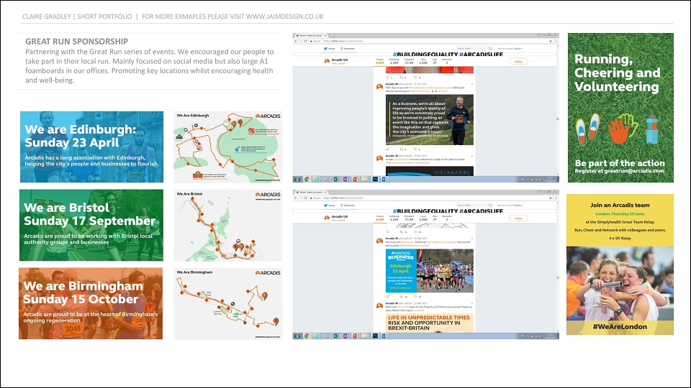691x388 pixels.
Task: Click the Follow button in the Brexit-tweet screenshot
Action: tap(518, 218)
